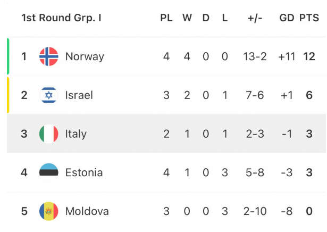
Task: Click the PL column header
Action: pyautogui.click(x=166, y=18)
